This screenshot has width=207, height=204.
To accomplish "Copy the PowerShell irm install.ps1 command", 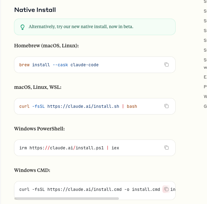I will 166,148.
